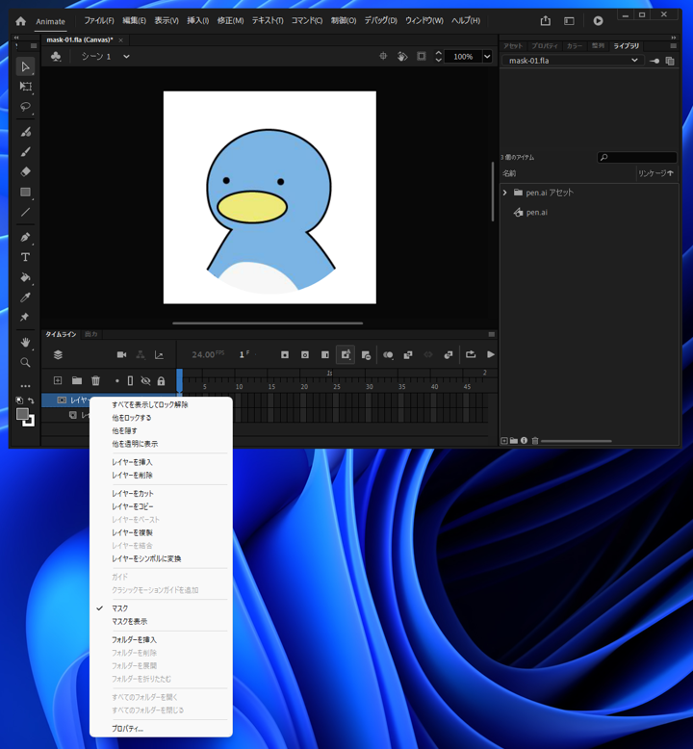Viewport: 693px width, 749px height.
Task: Click the edit multiple frames icon
Action: tap(408, 355)
